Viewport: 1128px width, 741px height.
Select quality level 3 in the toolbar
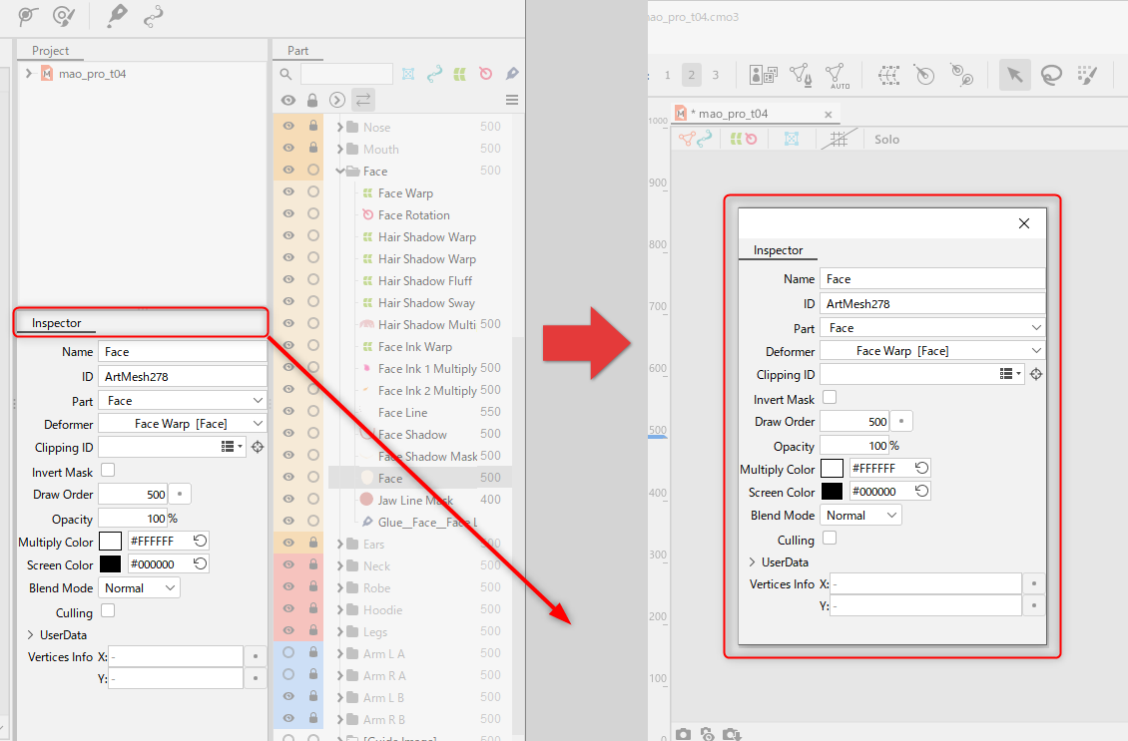716,74
